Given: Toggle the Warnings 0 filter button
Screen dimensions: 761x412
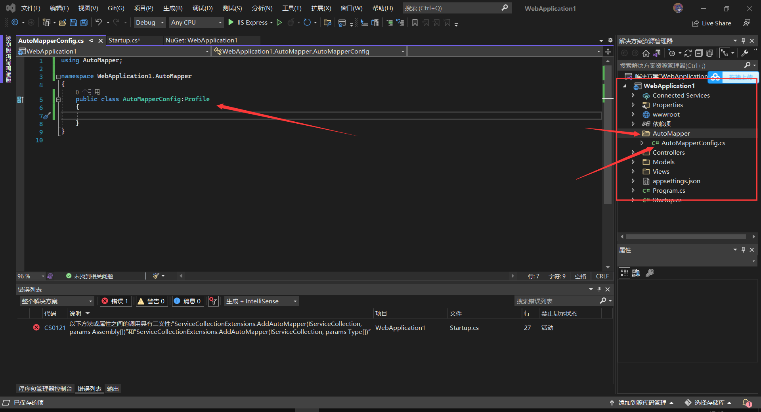Looking at the screenshot, I should (x=151, y=301).
